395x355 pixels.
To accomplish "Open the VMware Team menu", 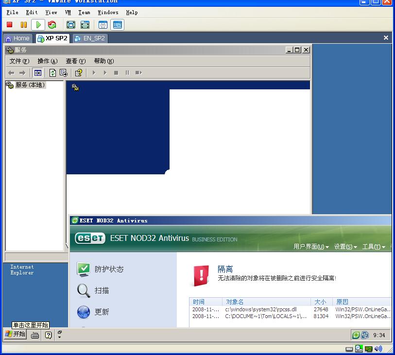I will point(84,12).
